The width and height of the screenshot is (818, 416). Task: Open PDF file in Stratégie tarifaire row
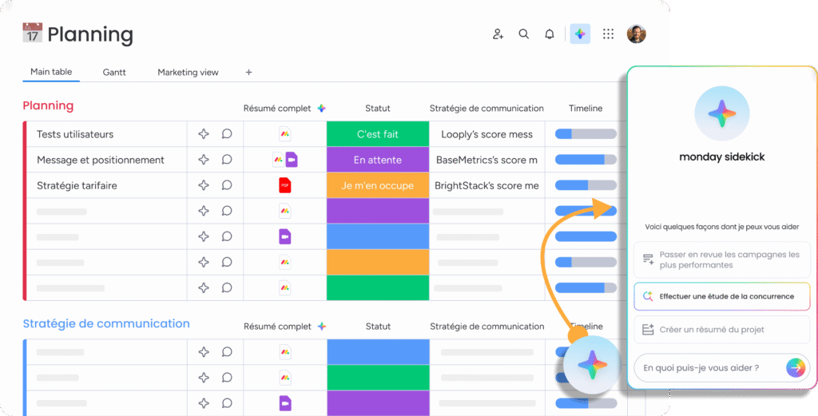pyautogui.click(x=285, y=185)
